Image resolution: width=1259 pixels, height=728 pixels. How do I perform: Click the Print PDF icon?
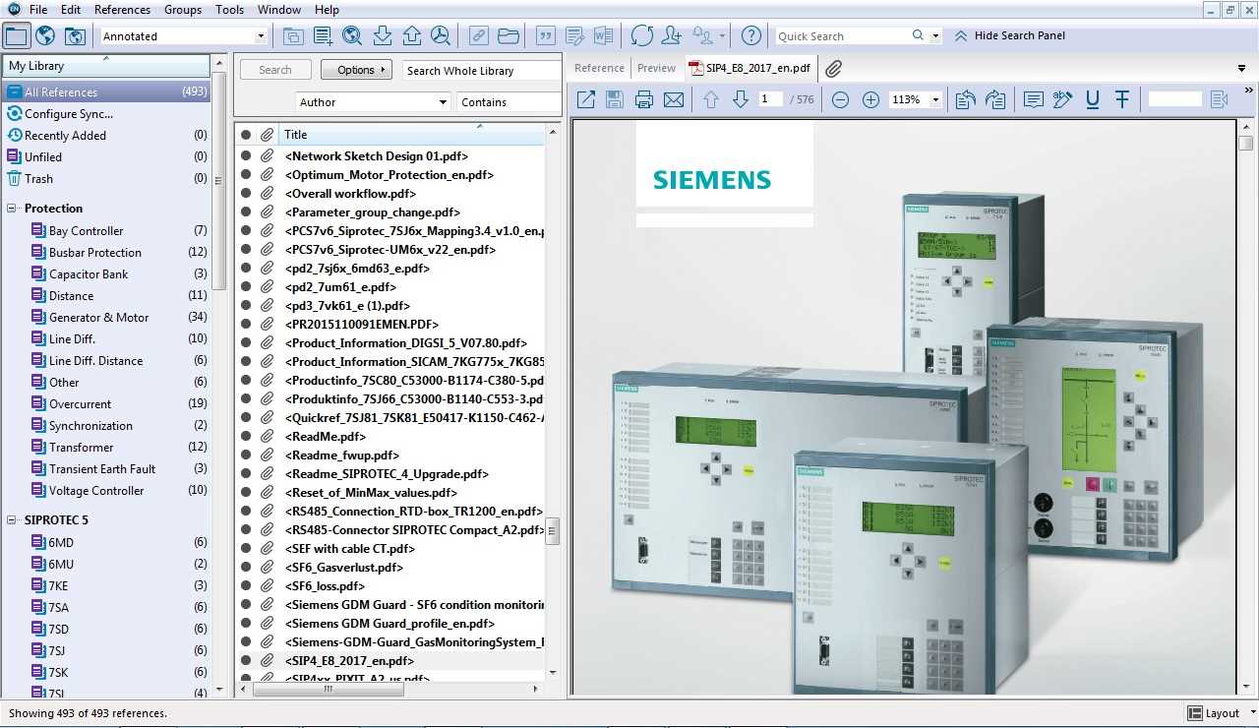[644, 99]
